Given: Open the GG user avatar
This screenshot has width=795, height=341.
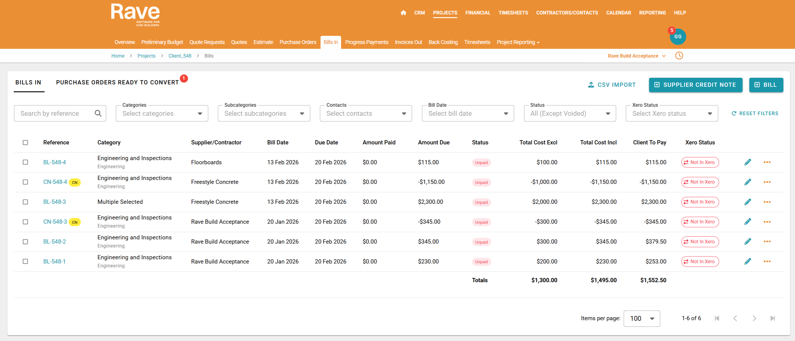Looking at the screenshot, I should click(678, 37).
